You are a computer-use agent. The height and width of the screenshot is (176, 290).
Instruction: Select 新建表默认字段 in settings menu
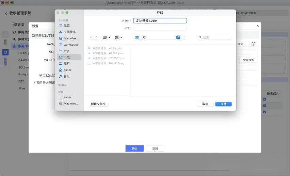43,36
